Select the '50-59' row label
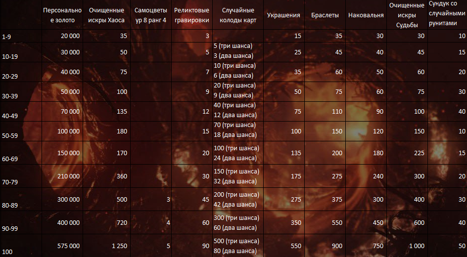467x257 pixels. click(9, 135)
